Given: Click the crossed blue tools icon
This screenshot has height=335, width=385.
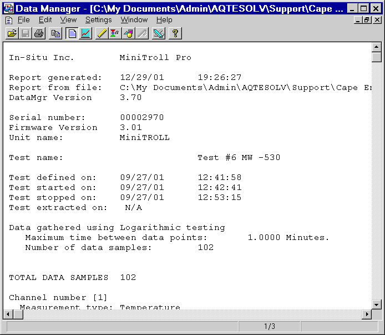Looking at the screenshot, I should click(x=159, y=33).
